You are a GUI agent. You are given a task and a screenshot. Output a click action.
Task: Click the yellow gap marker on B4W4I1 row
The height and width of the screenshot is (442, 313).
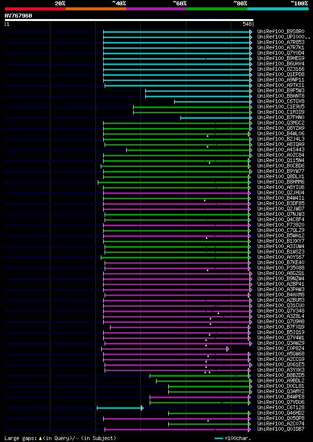tap(204, 200)
